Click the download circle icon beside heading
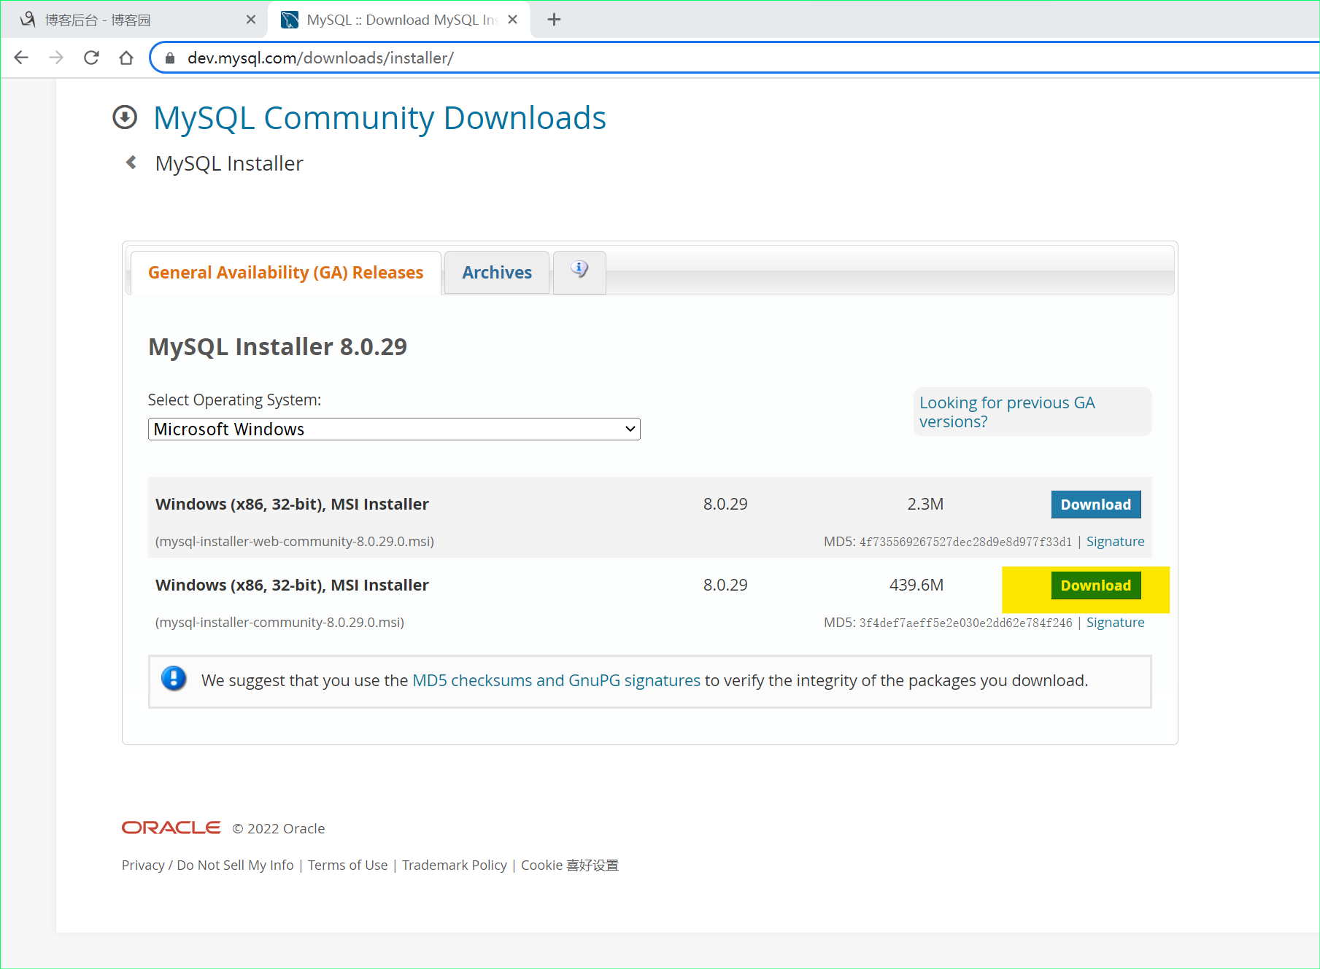 (x=125, y=117)
